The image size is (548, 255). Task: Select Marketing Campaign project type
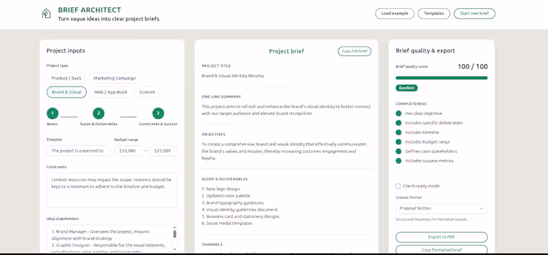click(x=114, y=78)
